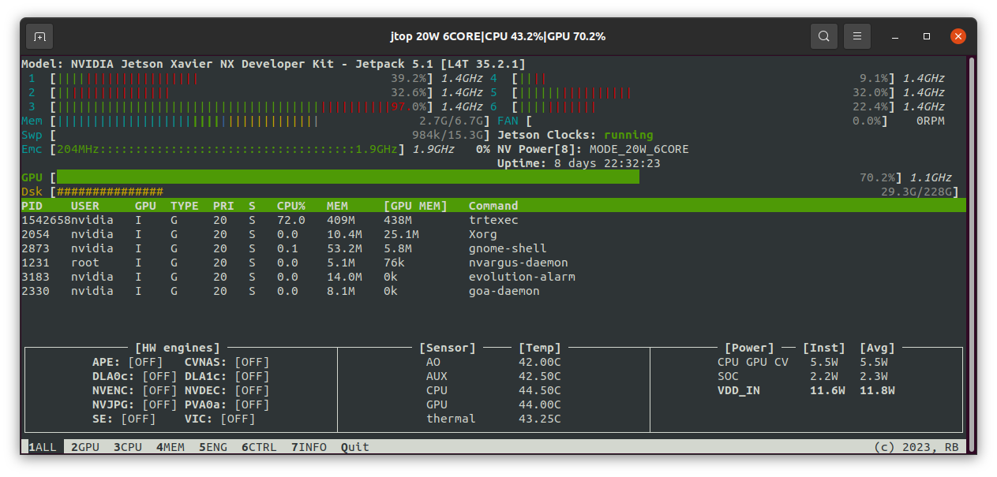
Task: Click Quit in the bottom bar
Action: (354, 447)
